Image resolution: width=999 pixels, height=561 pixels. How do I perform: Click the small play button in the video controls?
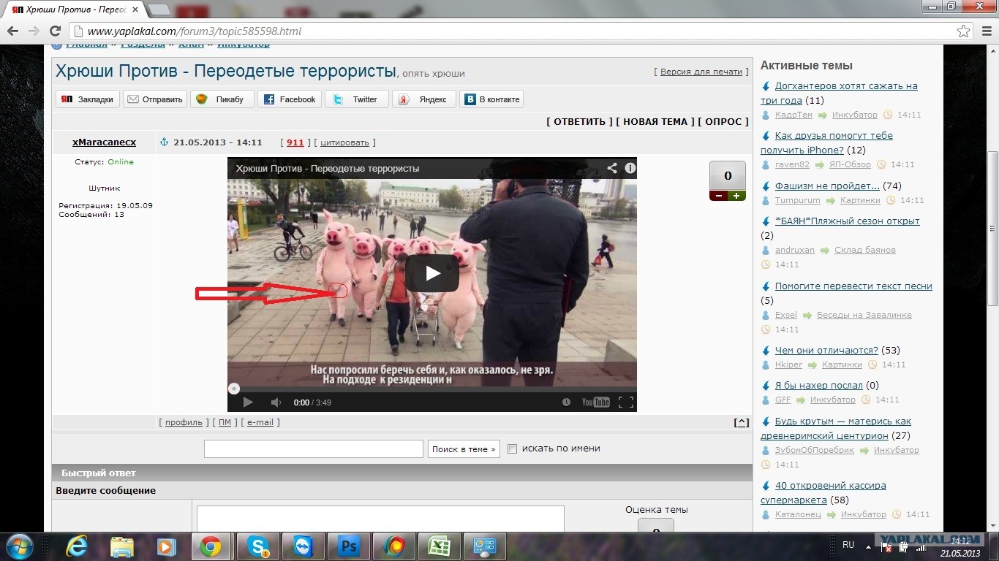pos(248,402)
